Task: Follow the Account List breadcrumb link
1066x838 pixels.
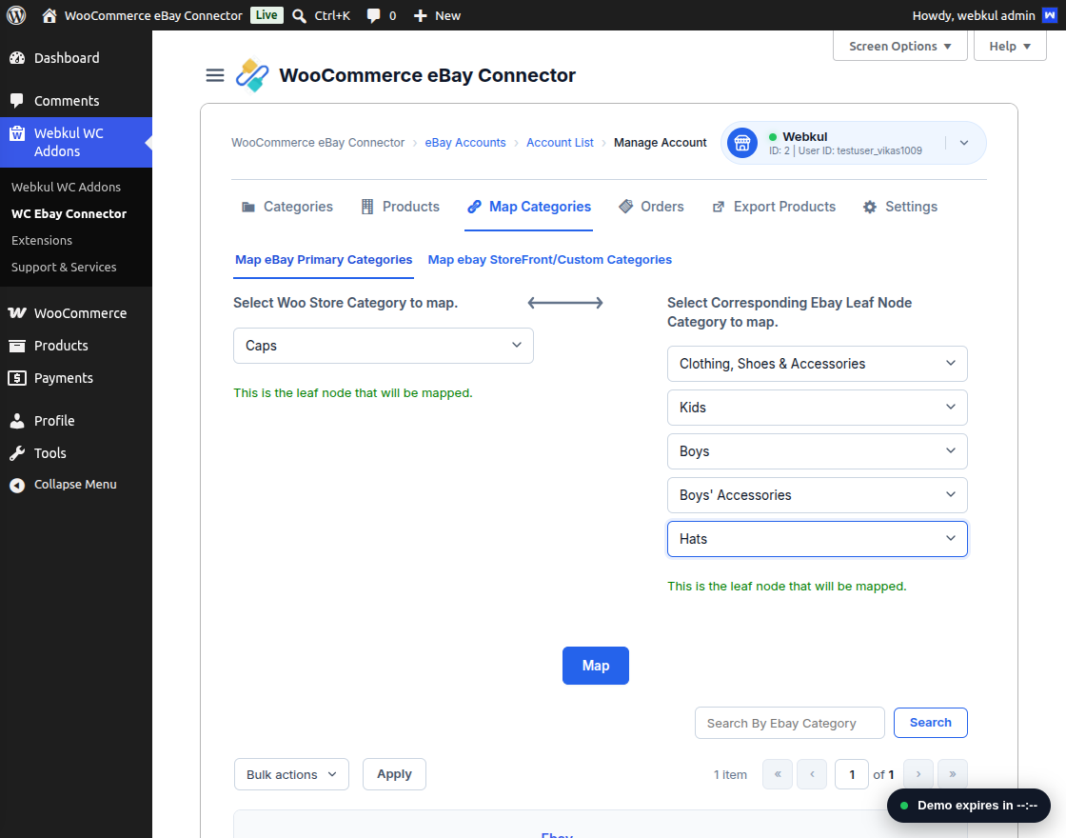Action: [x=561, y=143]
